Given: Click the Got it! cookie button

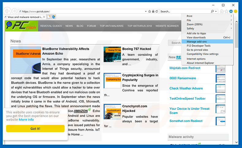Looking at the screenshot, I should pos(35,128).
